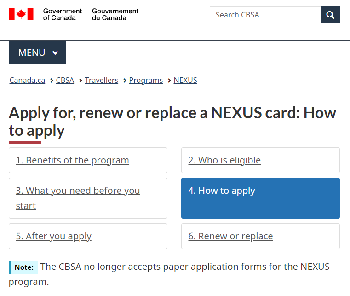350x296 pixels.
Task: Click the chevron before CBSA breadcrumb
Action: coord(52,81)
